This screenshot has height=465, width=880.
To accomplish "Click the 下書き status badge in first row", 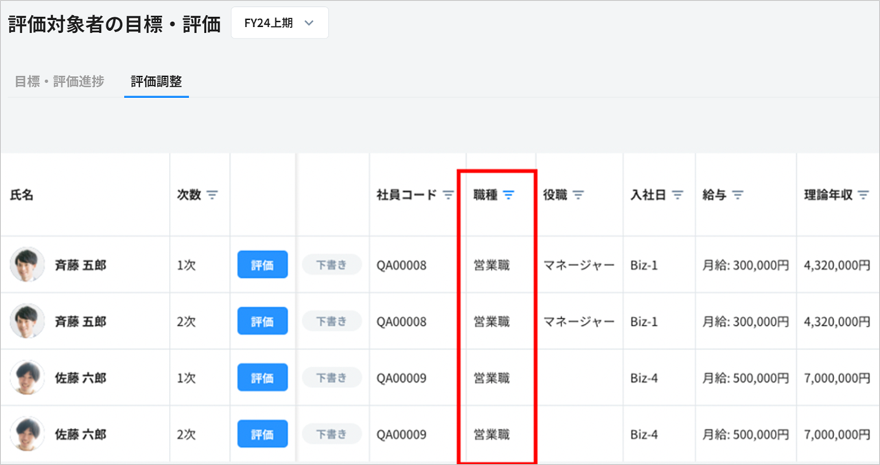I will tap(332, 265).
